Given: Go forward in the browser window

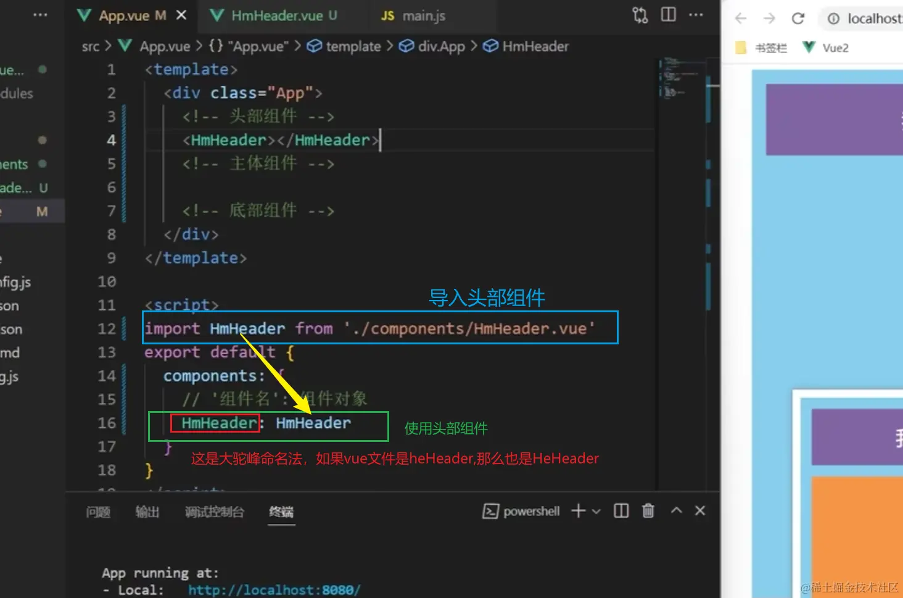Looking at the screenshot, I should coord(769,19).
